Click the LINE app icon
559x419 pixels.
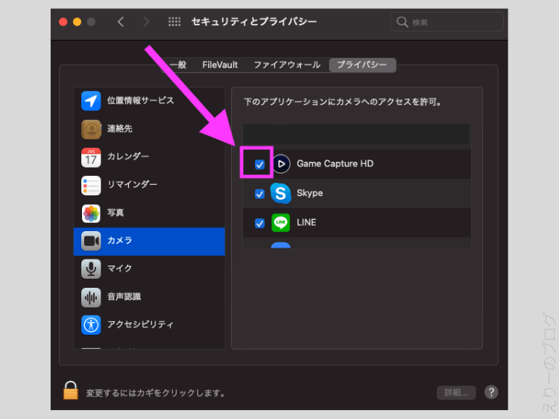(280, 223)
